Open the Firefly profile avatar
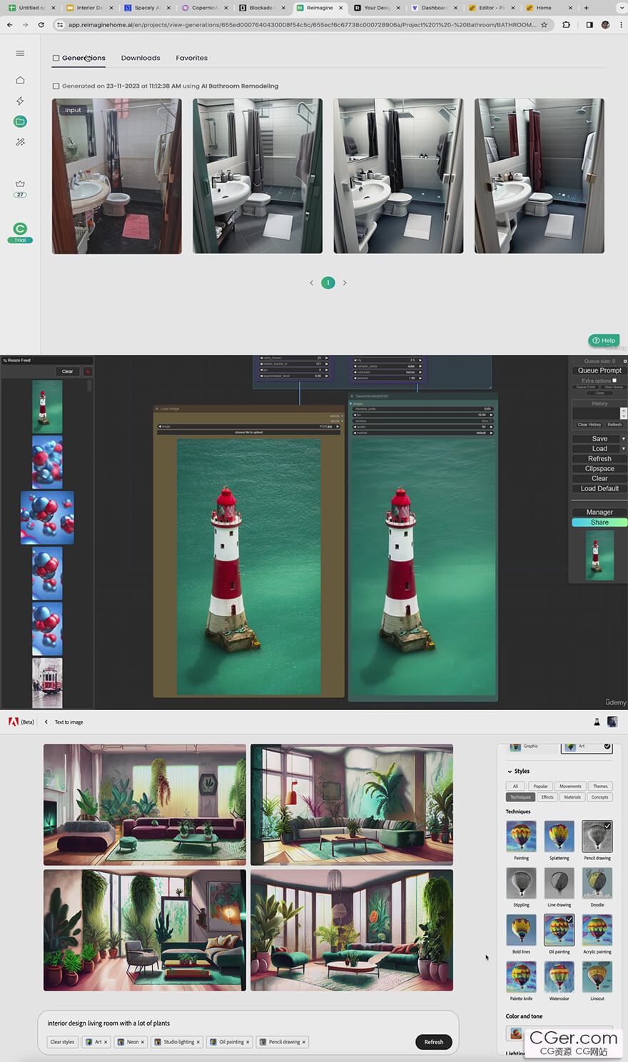This screenshot has width=628, height=1062. pos(612,722)
